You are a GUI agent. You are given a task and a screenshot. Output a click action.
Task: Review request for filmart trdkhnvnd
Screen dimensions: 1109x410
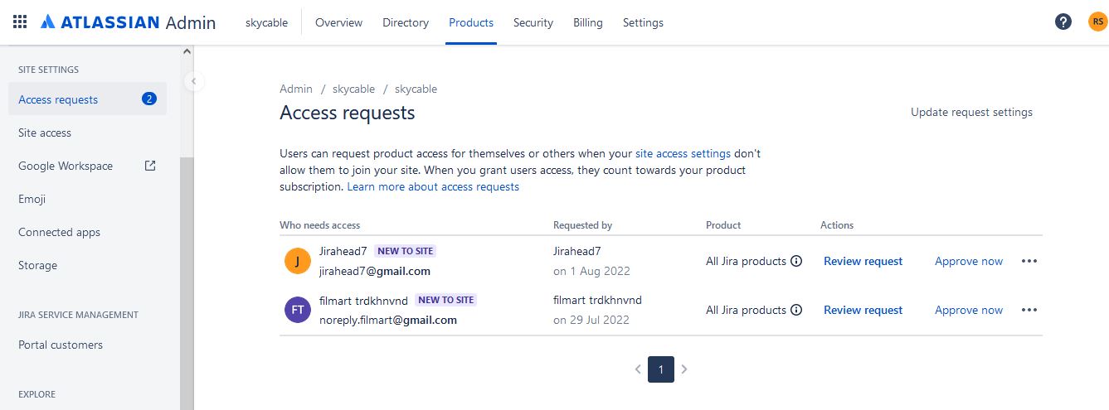click(x=863, y=310)
